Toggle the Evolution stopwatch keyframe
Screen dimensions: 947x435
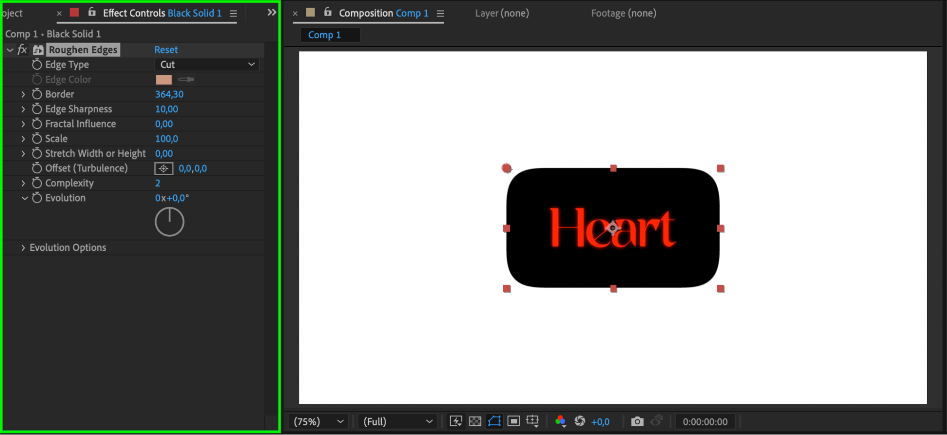point(37,197)
